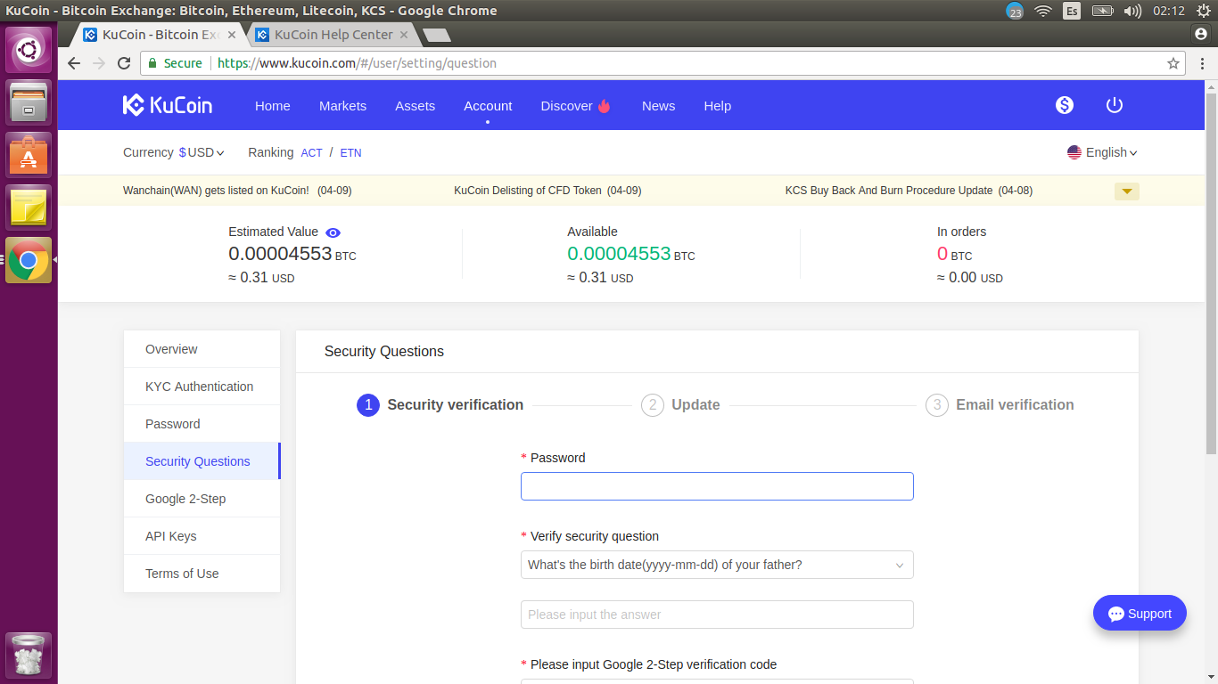Open the KCS dollar icon in the navigation bar
The image size is (1218, 684).
click(x=1064, y=105)
